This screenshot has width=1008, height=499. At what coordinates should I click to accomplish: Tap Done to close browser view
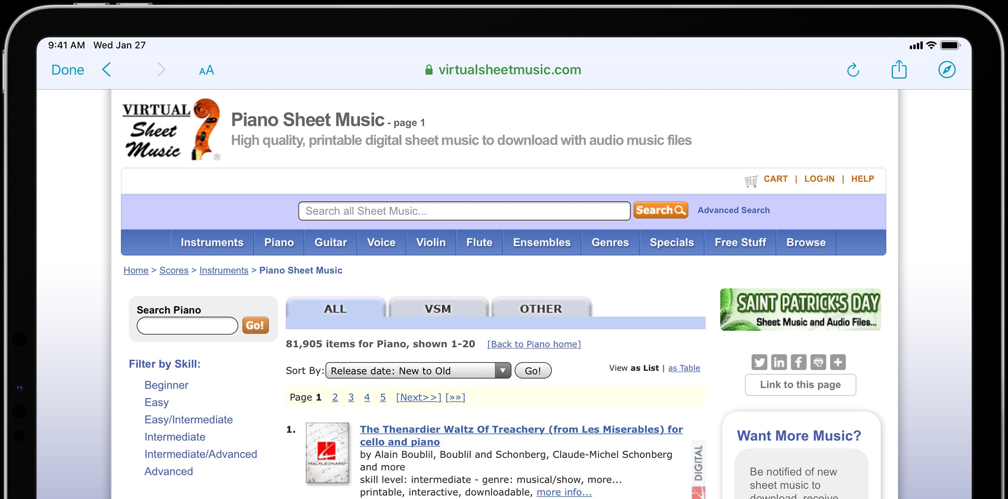click(68, 70)
